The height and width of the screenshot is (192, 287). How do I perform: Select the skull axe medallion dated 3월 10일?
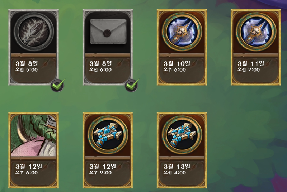pyautogui.click(x=182, y=32)
